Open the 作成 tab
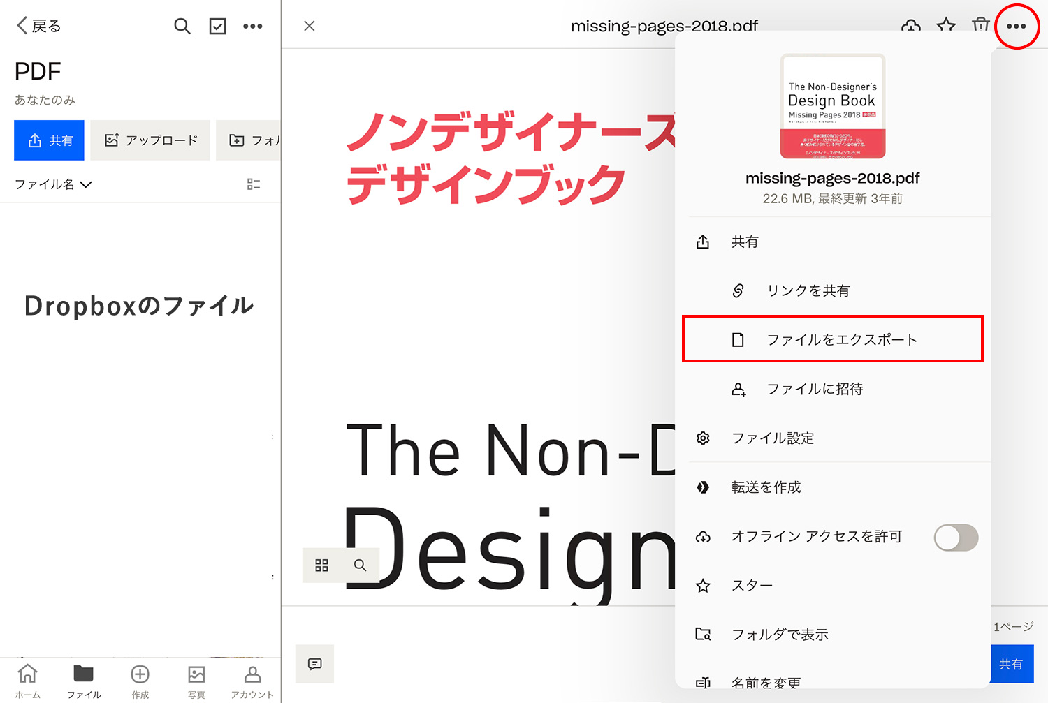Screen dimensions: 1048x703 coord(140,681)
